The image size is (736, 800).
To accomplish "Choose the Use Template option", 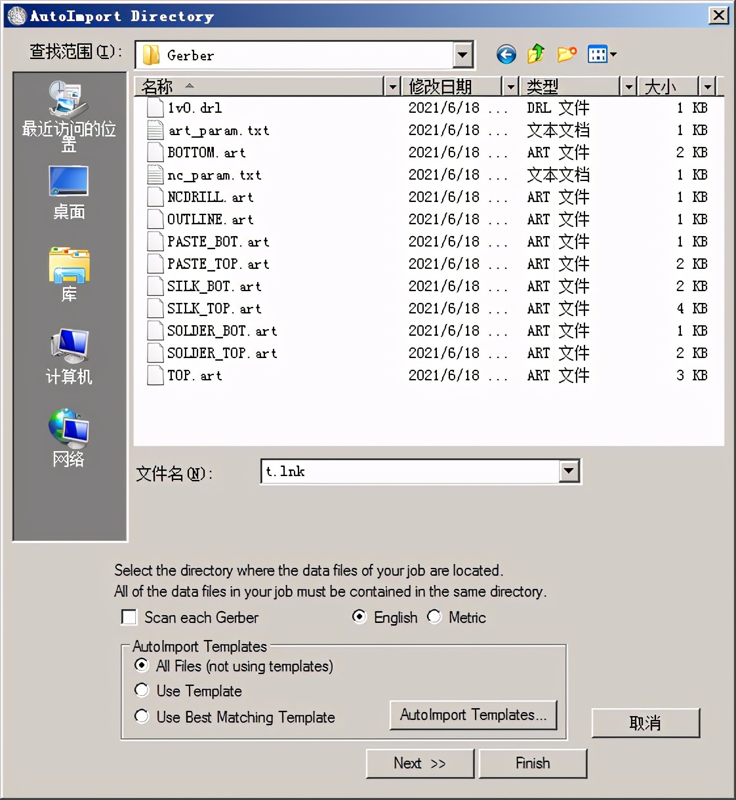I will pyautogui.click(x=142, y=690).
